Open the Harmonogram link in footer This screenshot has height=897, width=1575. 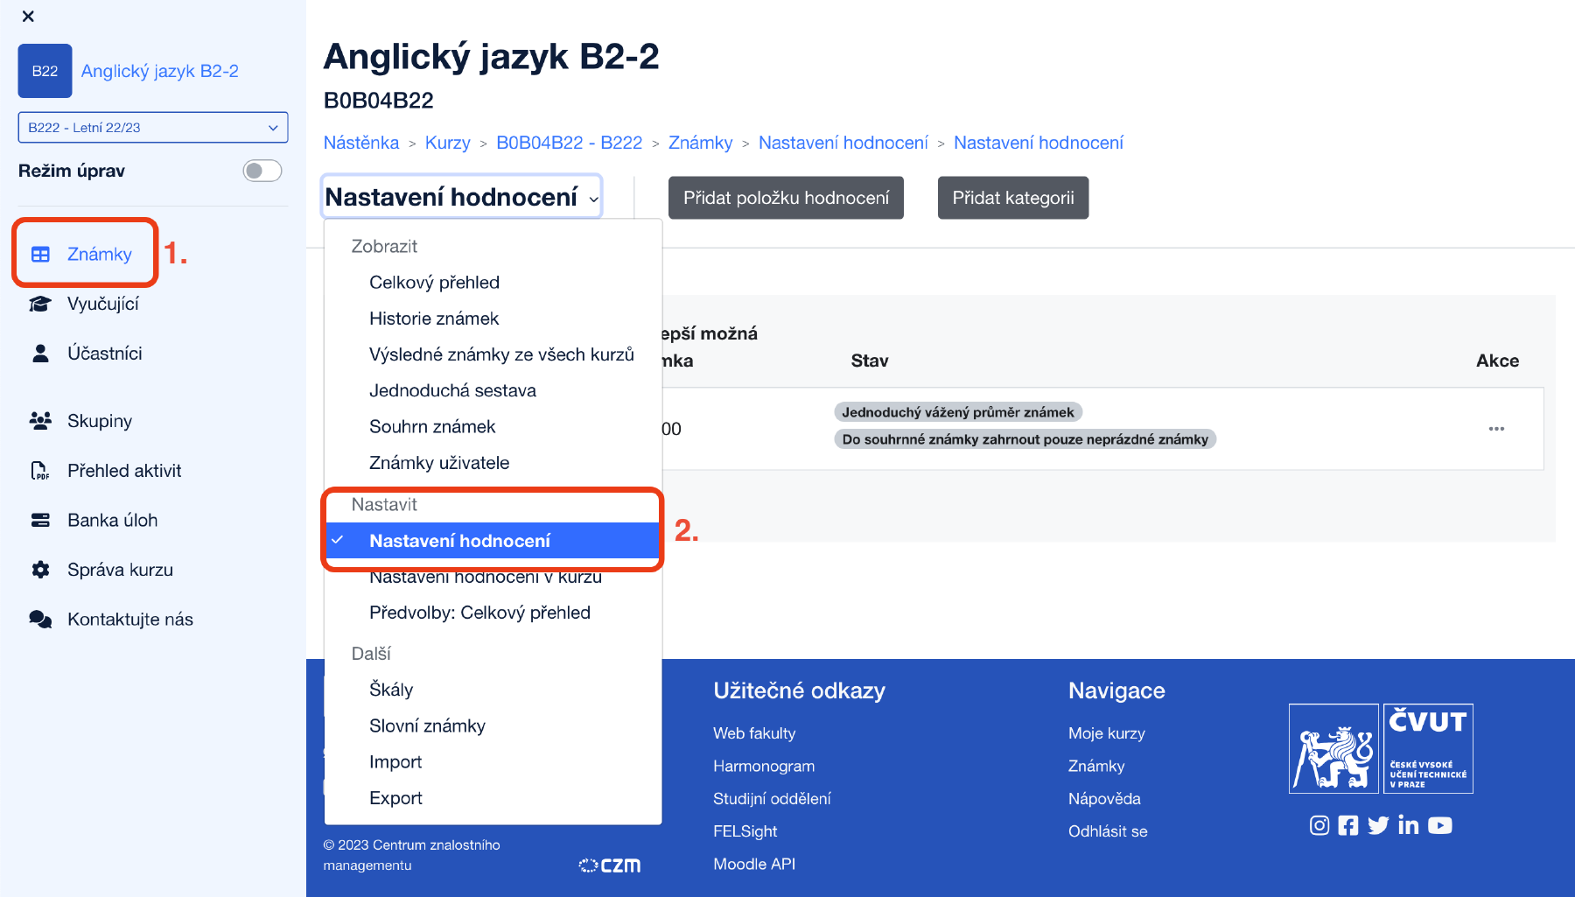(763, 765)
